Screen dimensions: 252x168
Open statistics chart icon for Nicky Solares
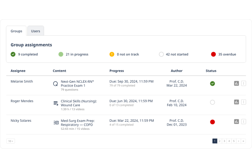[236, 122]
